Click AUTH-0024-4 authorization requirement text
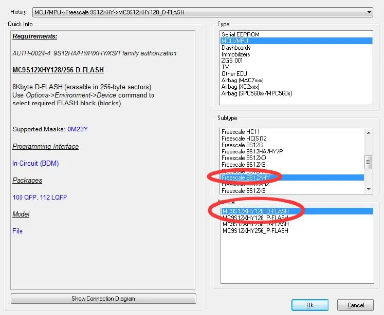Image resolution: width=384 pixels, height=315 pixels. tap(94, 53)
